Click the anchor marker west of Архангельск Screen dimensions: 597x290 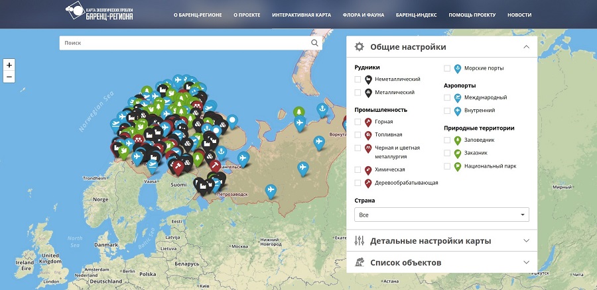coord(221,153)
